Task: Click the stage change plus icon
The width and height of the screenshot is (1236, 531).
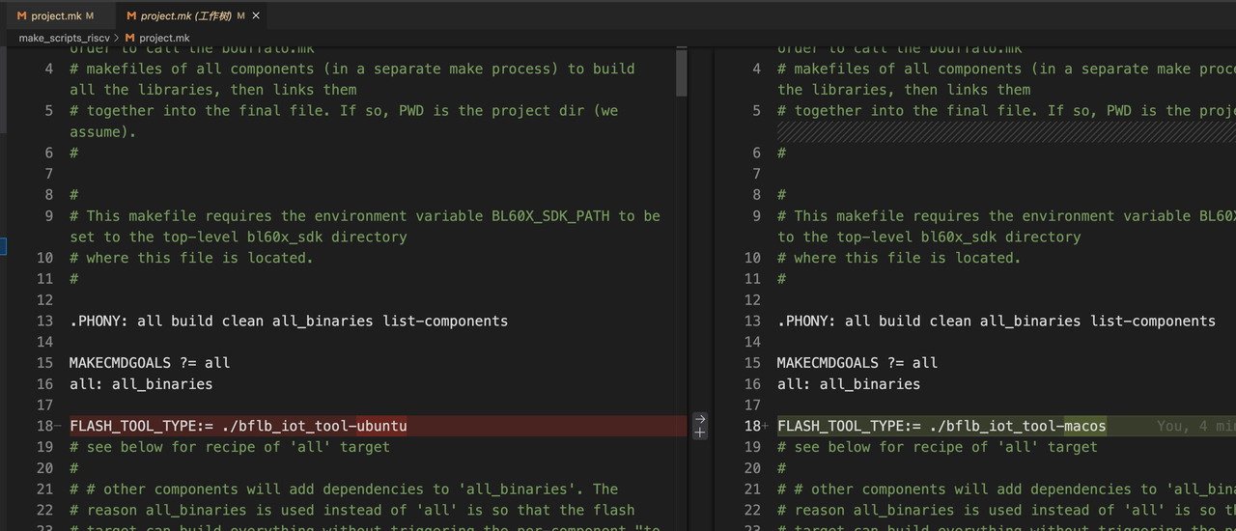Action: [700, 433]
